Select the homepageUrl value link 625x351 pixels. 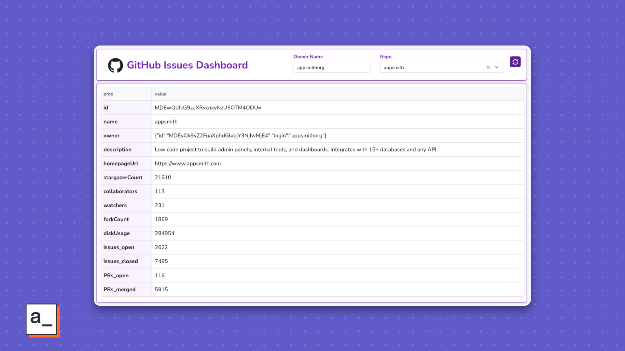(x=187, y=163)
